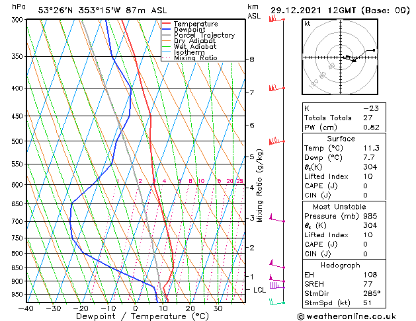Click the magenta wind barb at 700 hPa
Screen dimensions: 416x321
point(276,218)
